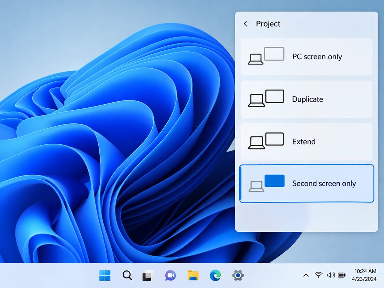This screenshot has width=384, height=288.
Task: Select Second screen only option
Action: point(306,183)
